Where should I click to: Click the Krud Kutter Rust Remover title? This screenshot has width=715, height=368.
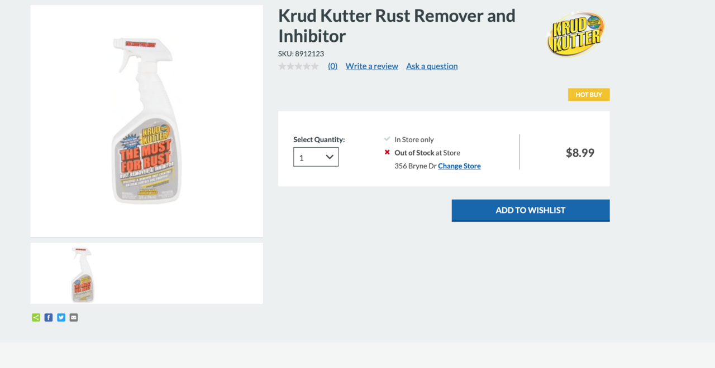tap(397, 26)
